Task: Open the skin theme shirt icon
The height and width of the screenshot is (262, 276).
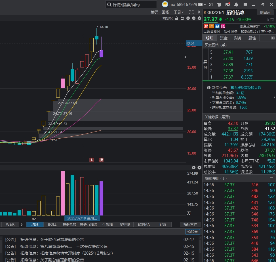Action: (x=219, y=5)
